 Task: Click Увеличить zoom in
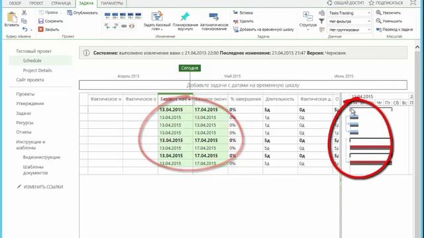pos(388,13)
